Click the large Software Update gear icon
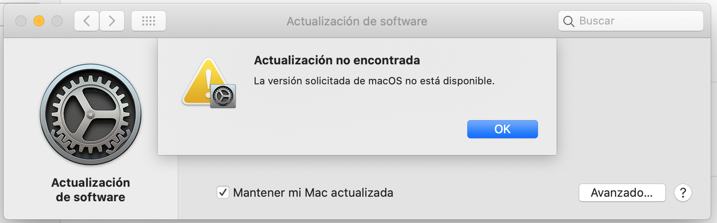 [91, 114]
